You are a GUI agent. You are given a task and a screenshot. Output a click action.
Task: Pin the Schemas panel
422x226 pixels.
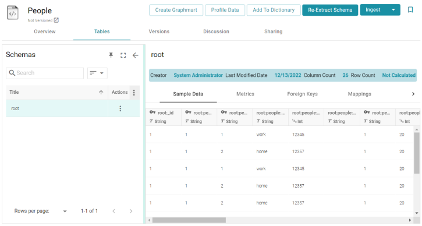(111, 55)
